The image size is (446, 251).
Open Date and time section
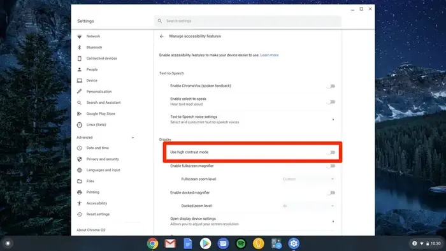(x=97, y=148)
